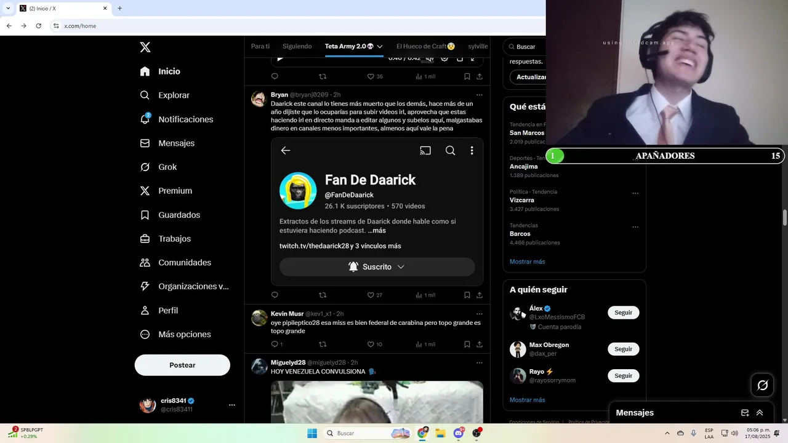Click the Más opciones circle icon
Screen dimensions: 788x443
coord(145,335)
